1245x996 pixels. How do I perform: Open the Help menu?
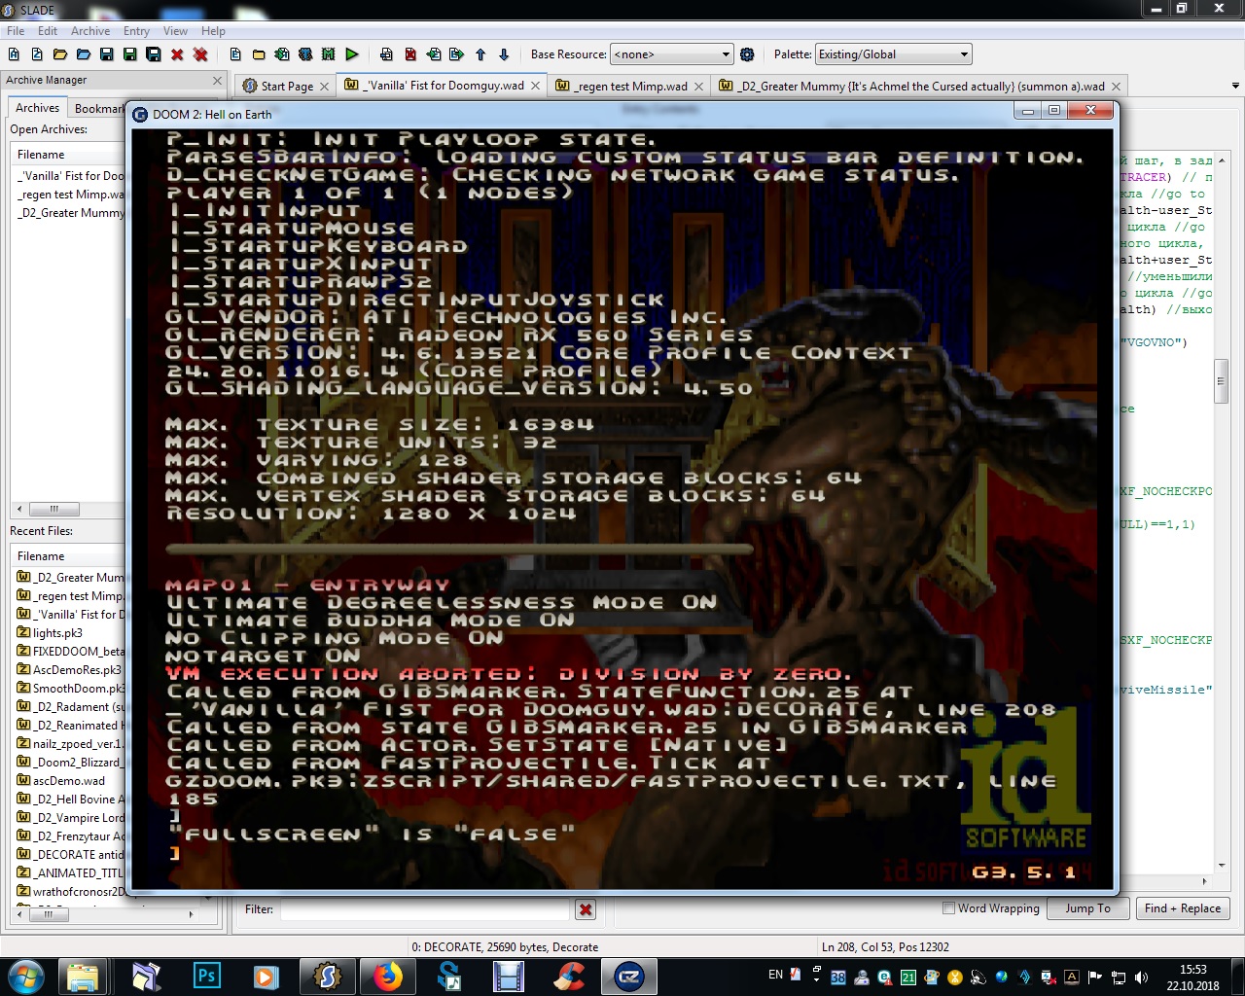(x=214, y=31)
